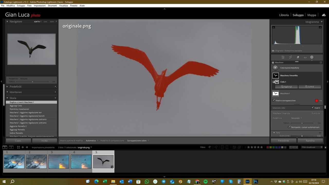Switch to Mappa module
The width and height of the screenshot is (329, 185).
click(312, 15)
